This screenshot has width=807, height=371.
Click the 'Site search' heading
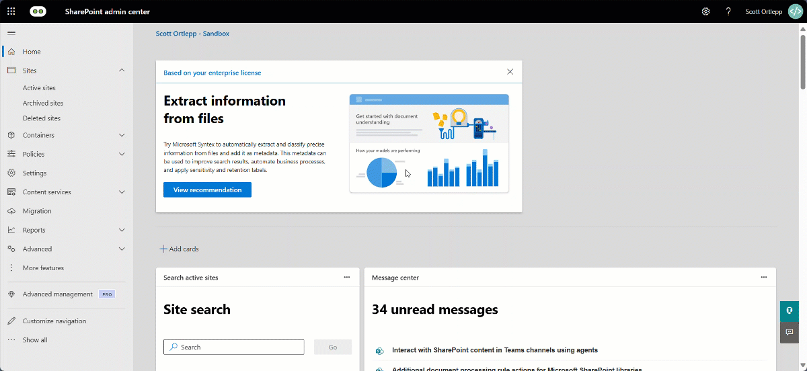[197, 309]
